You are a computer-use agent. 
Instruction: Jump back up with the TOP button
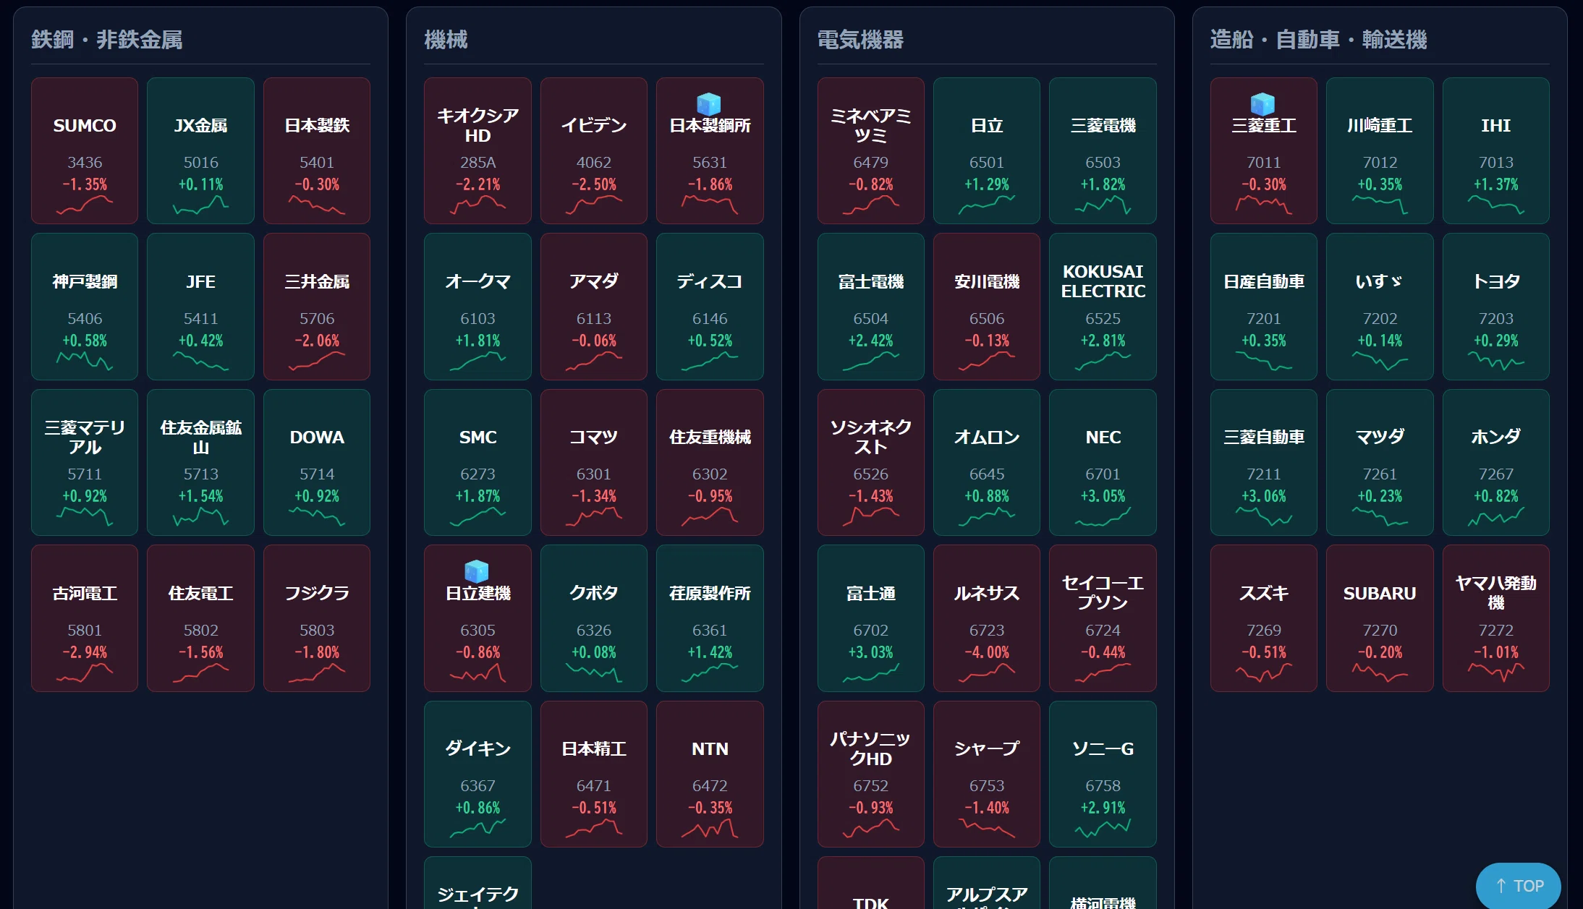[x=1518, y=885]
